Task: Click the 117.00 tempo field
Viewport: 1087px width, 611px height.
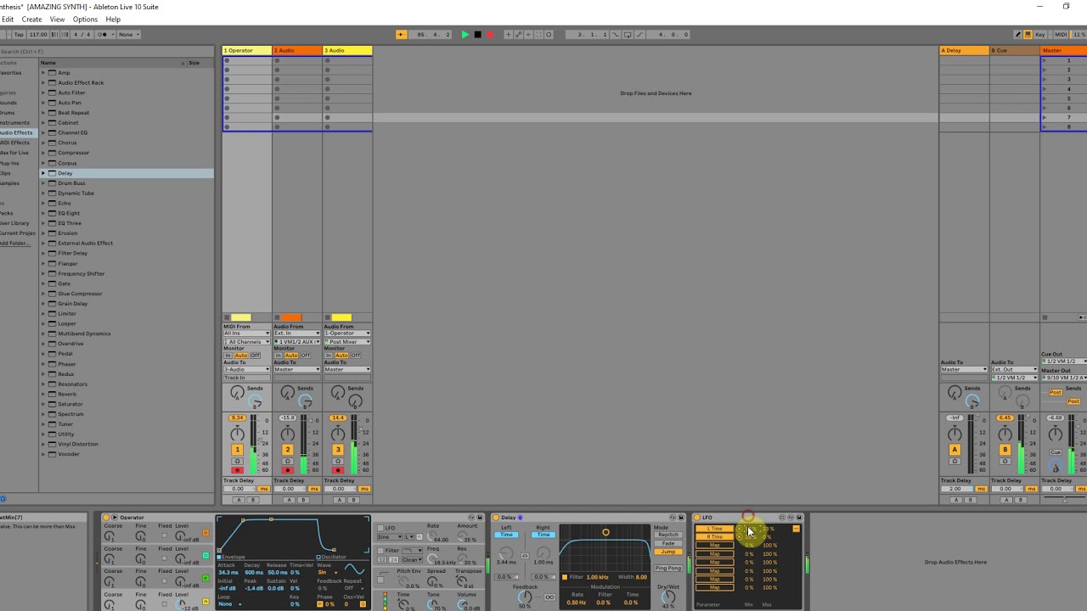Action: pos(38,35)
